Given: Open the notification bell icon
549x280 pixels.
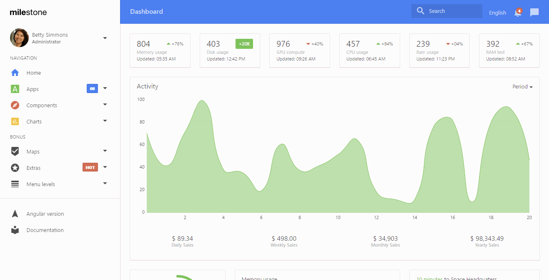Looking at the screenshot, I should point(517,13).
